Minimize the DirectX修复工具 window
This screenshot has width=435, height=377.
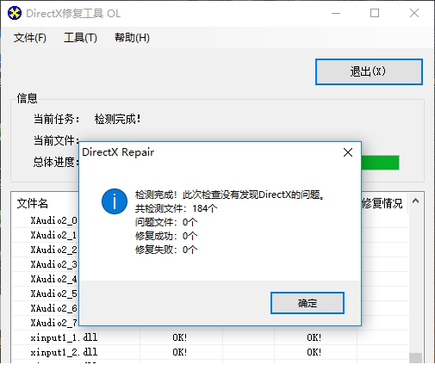pos(336,13)
